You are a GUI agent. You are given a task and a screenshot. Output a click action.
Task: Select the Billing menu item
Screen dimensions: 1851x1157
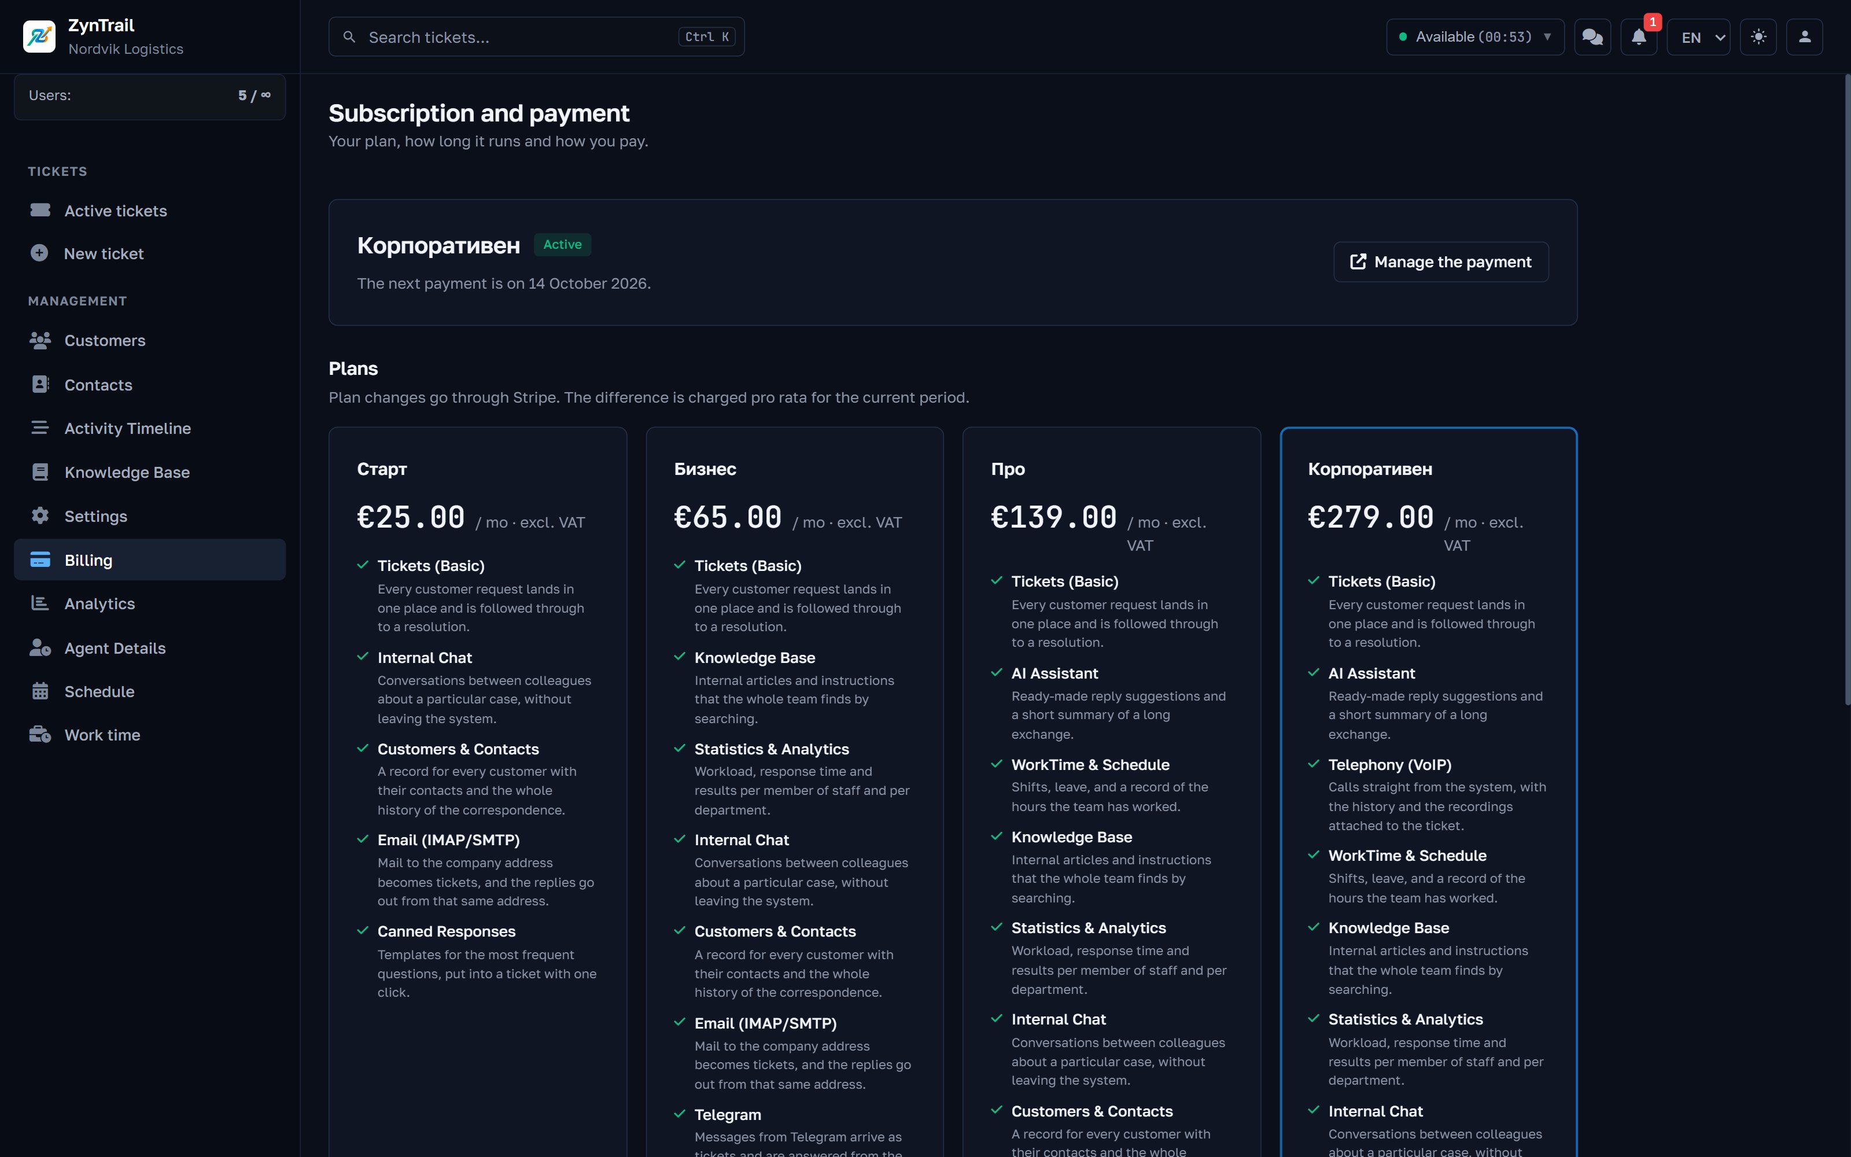click(x=150, y=560)
